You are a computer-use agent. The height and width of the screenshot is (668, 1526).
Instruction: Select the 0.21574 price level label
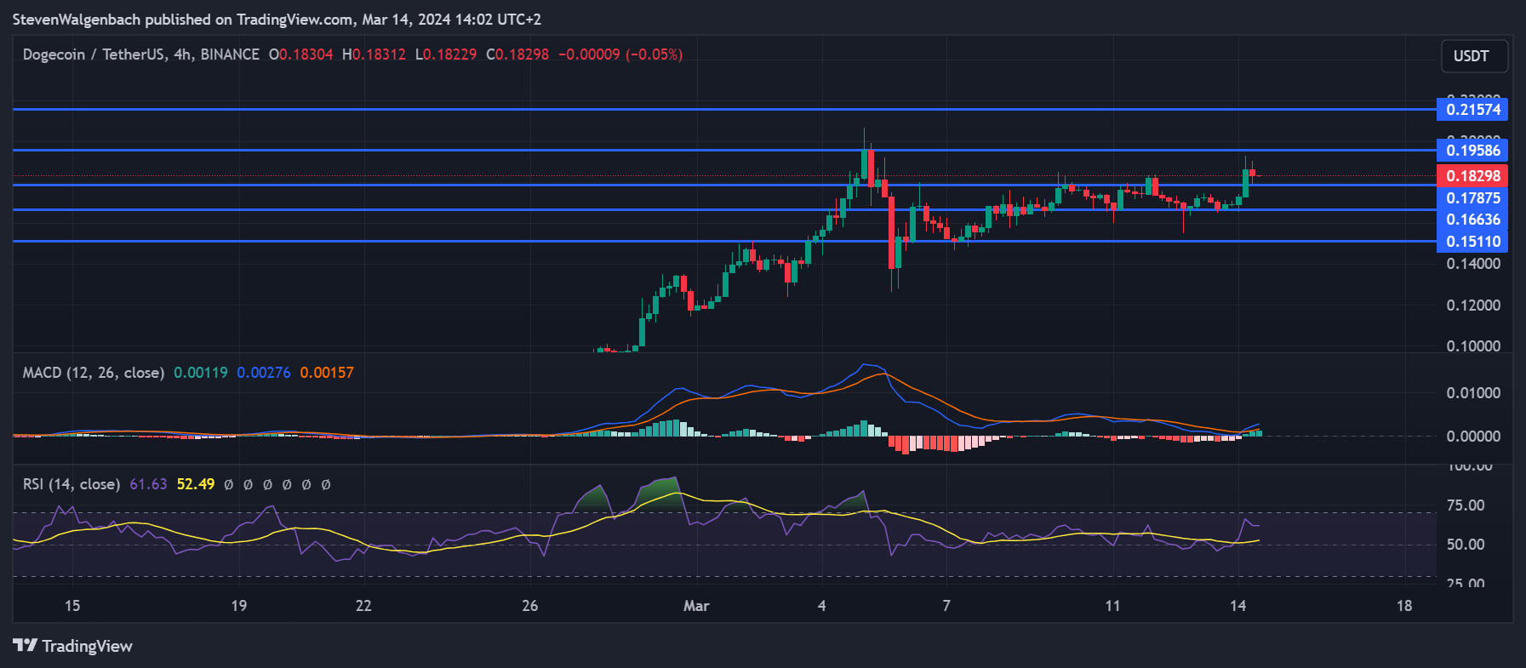(1472, 109)
